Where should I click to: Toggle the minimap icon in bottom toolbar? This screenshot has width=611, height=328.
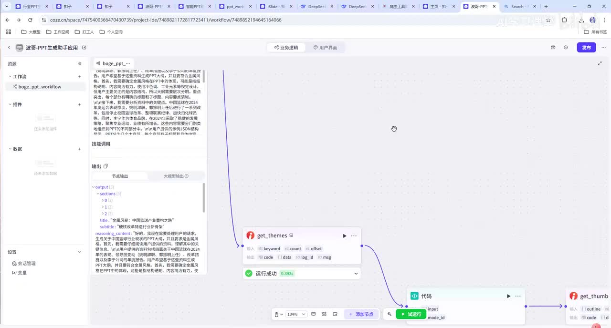pyautogui.click(x=335, y=315)
